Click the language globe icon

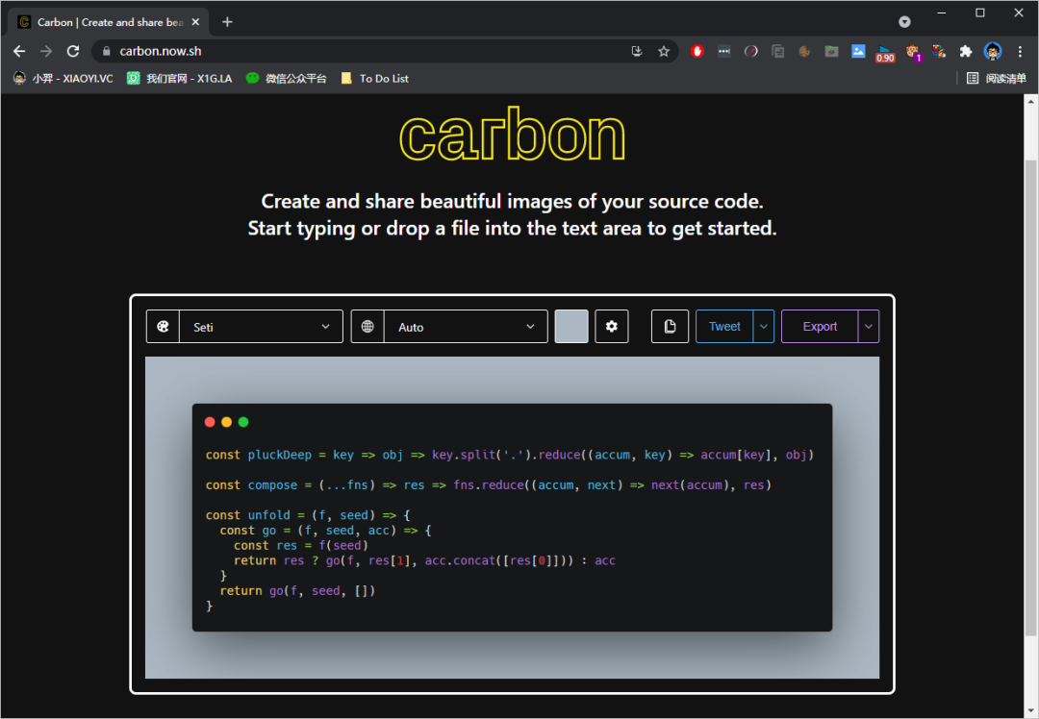367,327
